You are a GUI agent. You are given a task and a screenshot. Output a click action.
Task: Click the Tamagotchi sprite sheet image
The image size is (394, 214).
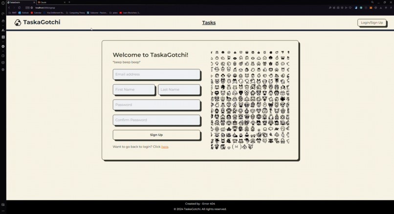pos(250,100)
